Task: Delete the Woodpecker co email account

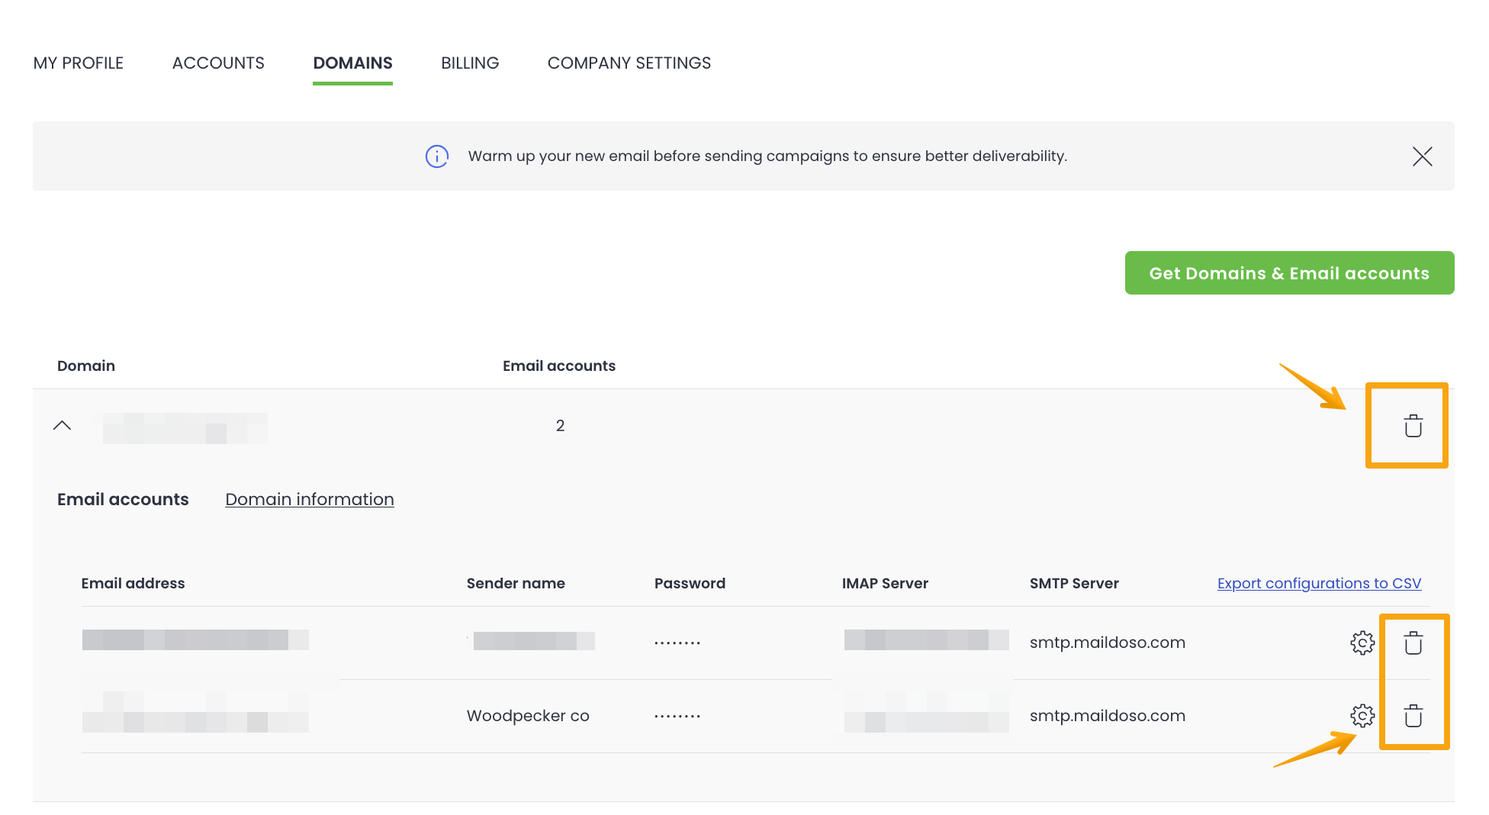Action: [x=1413, y=716]
